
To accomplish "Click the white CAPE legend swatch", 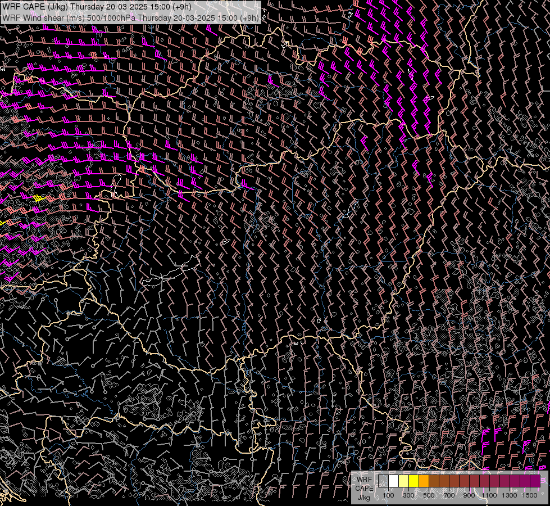I will pyautogui.click(x=394, y=481).
